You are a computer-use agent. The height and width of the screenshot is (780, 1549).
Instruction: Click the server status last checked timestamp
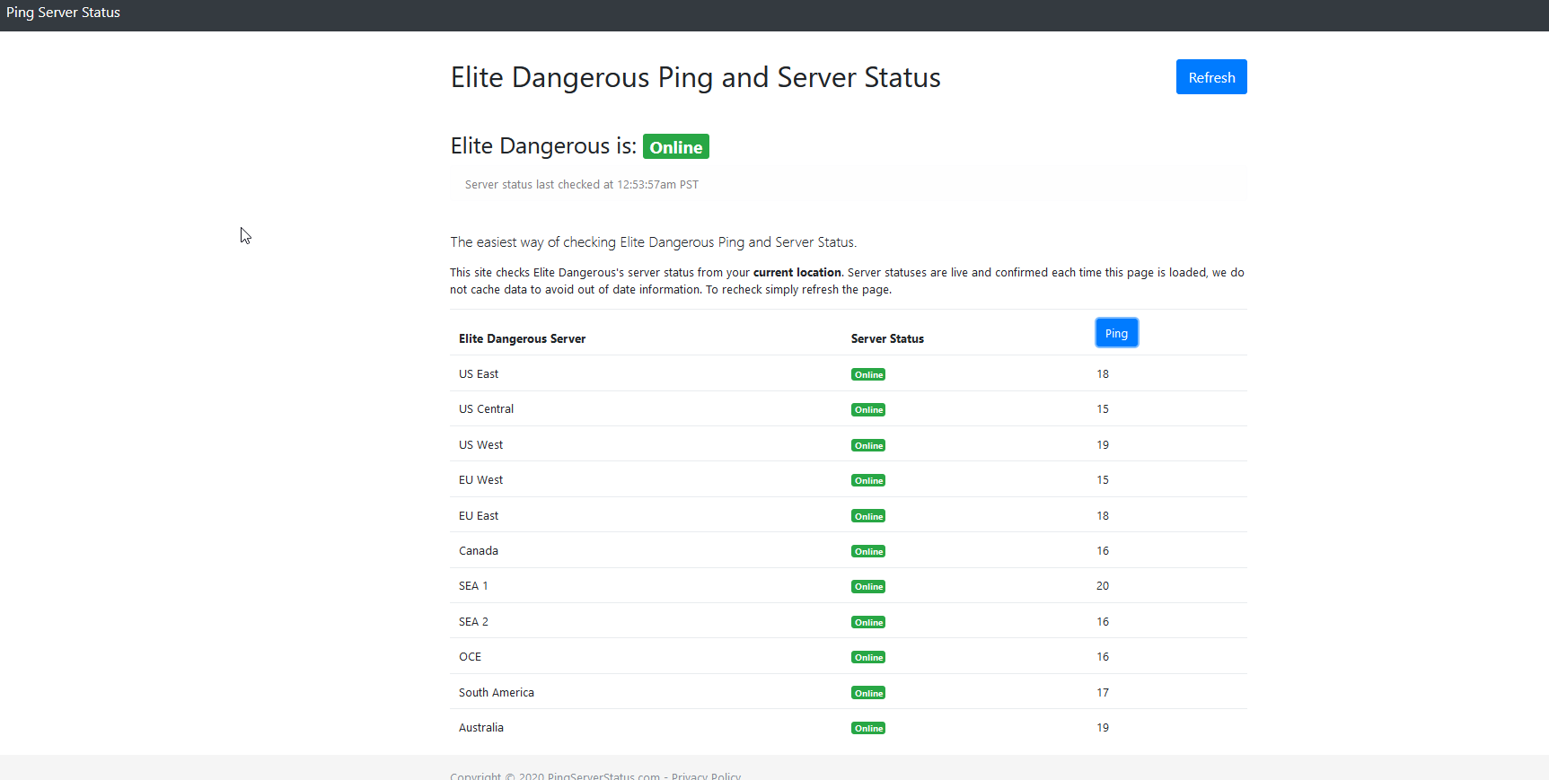[x=582, y=185]
